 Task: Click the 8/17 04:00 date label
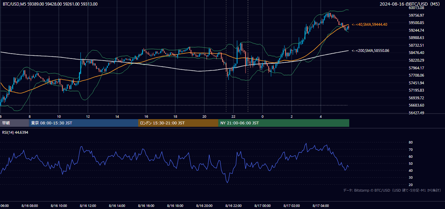[321, 206]
